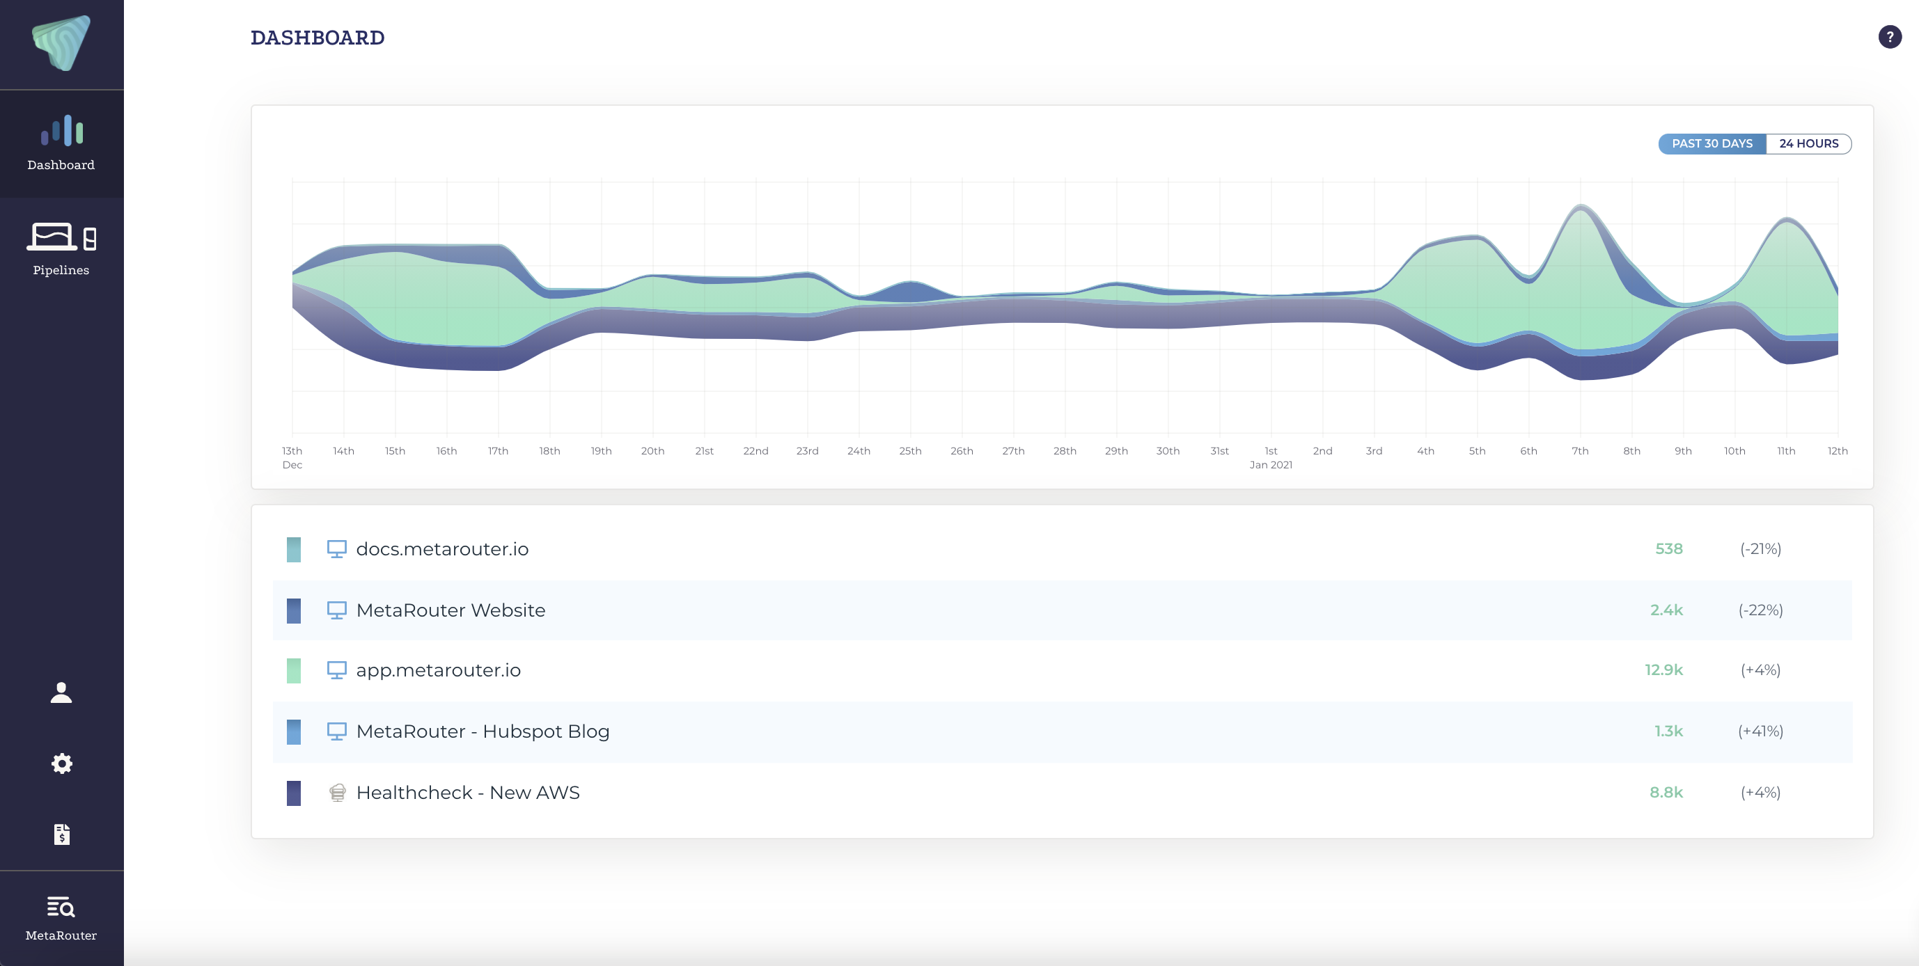Click the 1.3k event count
Screen dimensions: 1919x966
[1669, 731]
